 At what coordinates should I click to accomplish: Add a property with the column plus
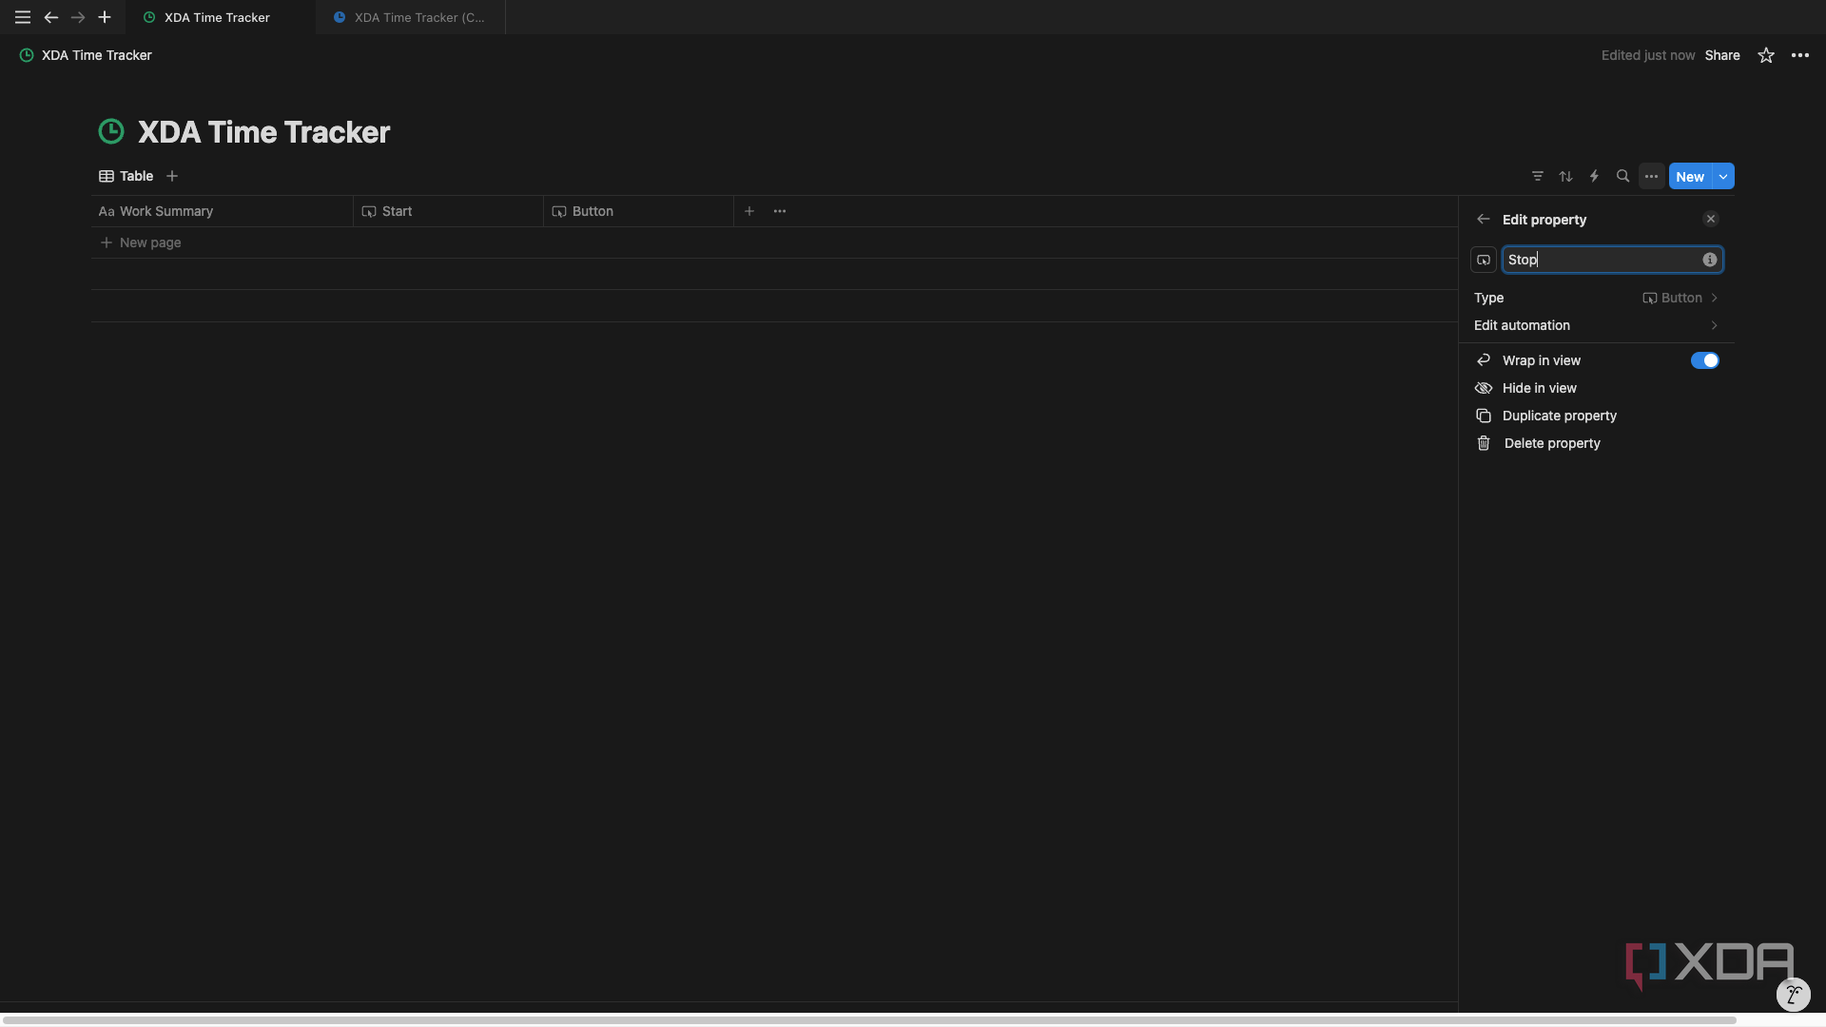(749, 211)
